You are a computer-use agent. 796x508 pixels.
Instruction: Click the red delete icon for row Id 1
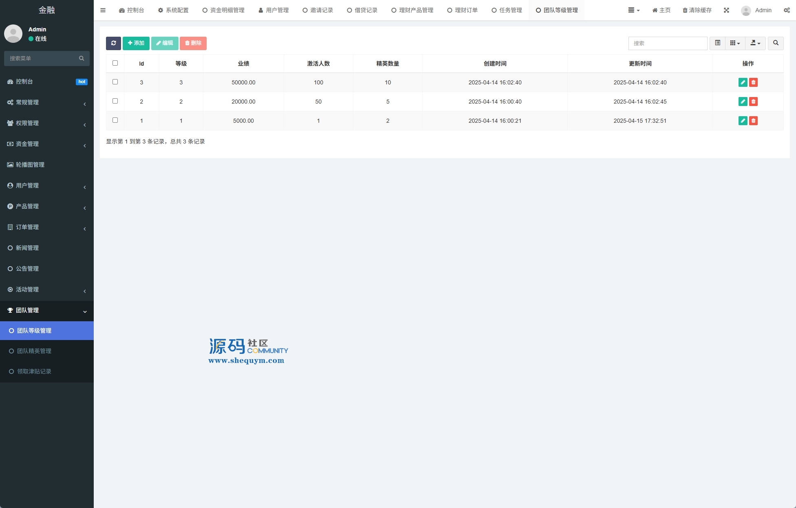(x=753, y=121)
